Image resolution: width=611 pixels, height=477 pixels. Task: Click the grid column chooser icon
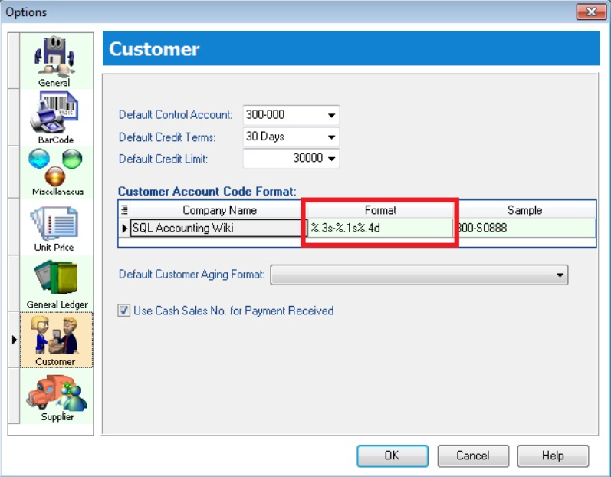(124, 209)
